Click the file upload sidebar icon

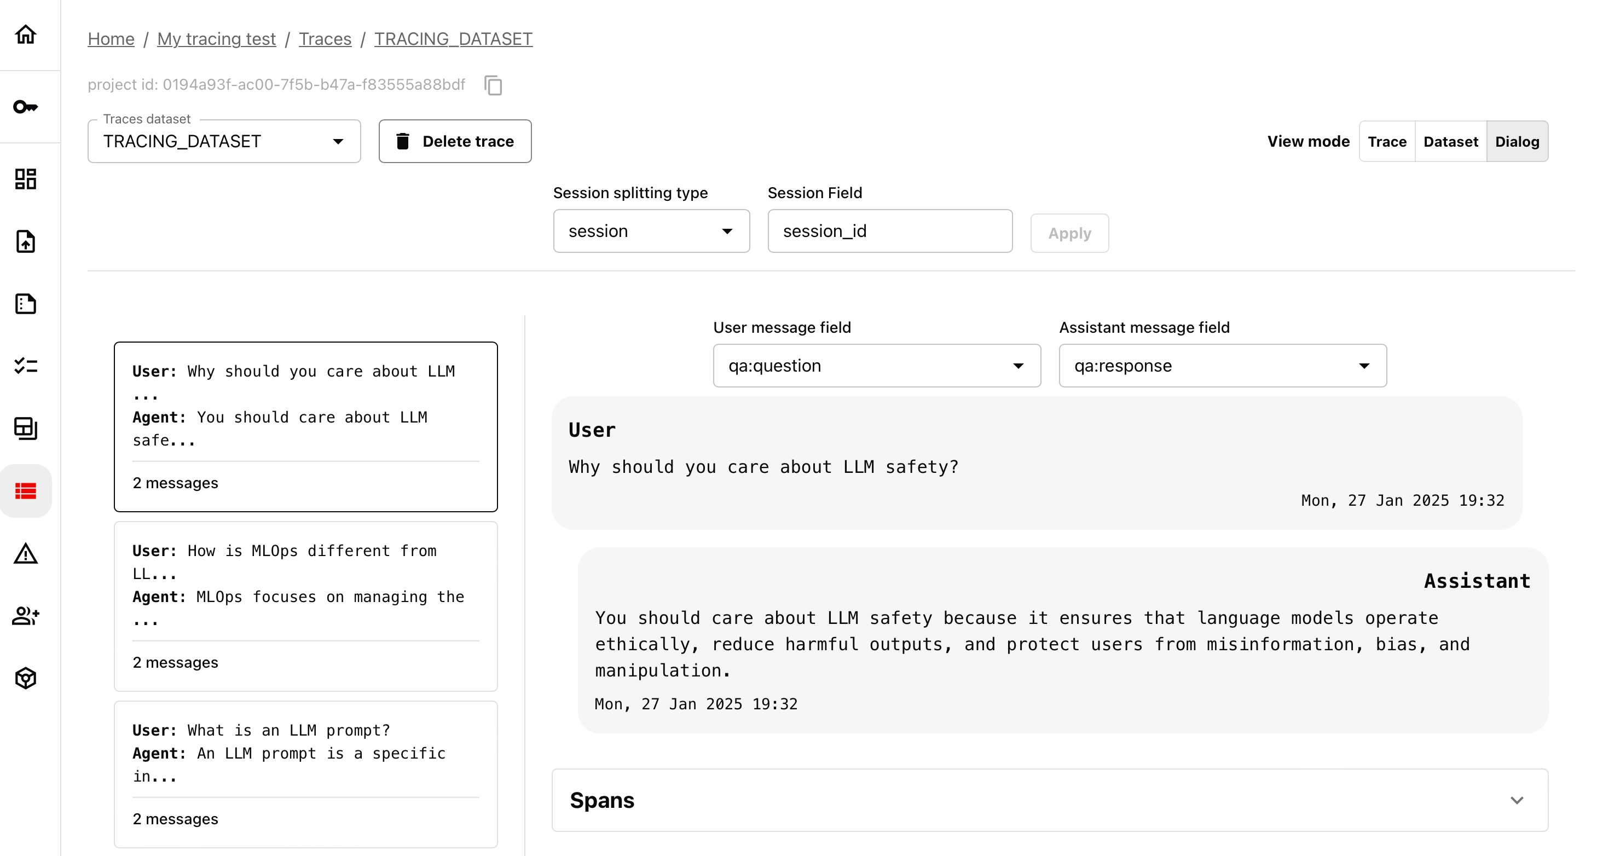click(x=25, y=242)
